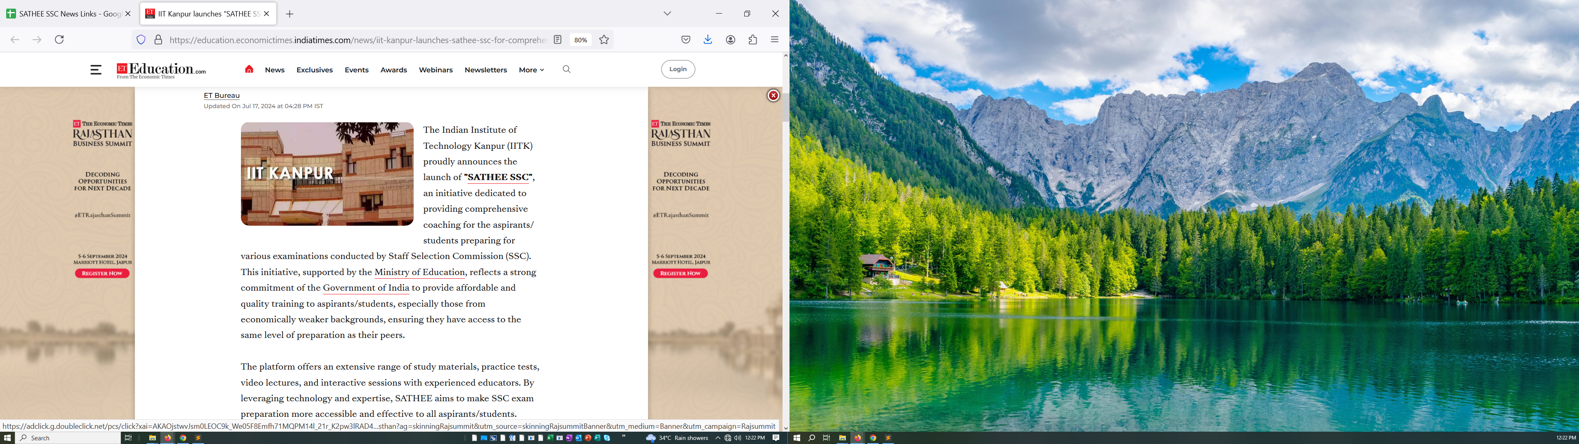Viewport: 1579px width, 444px height.
Task: Click the Firefox back arrow button
Action: click(15, 40)
